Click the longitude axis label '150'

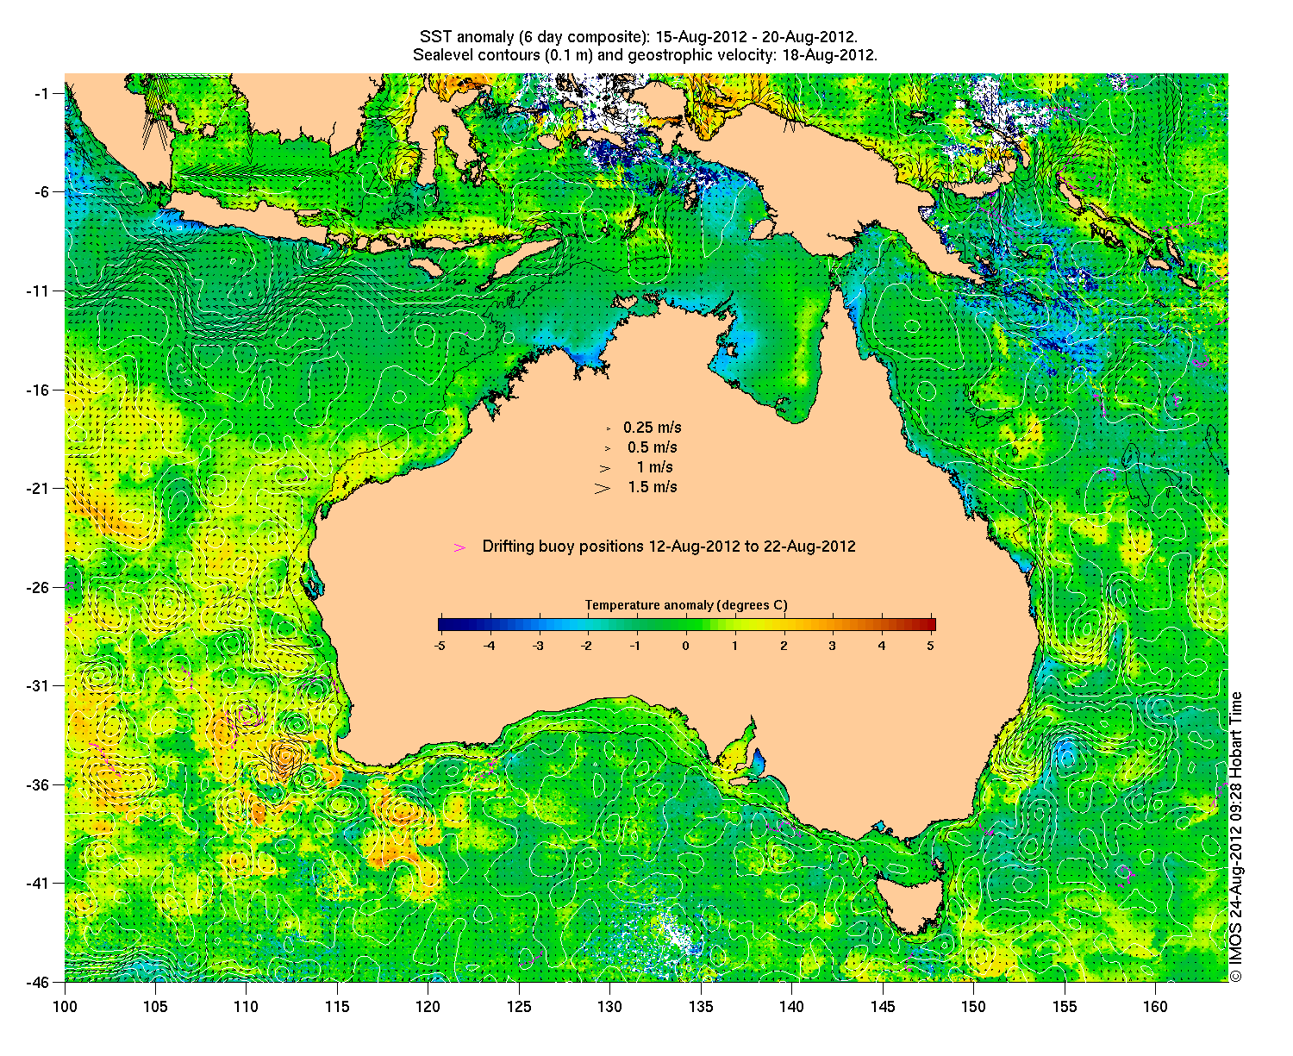click(973, 1007)
